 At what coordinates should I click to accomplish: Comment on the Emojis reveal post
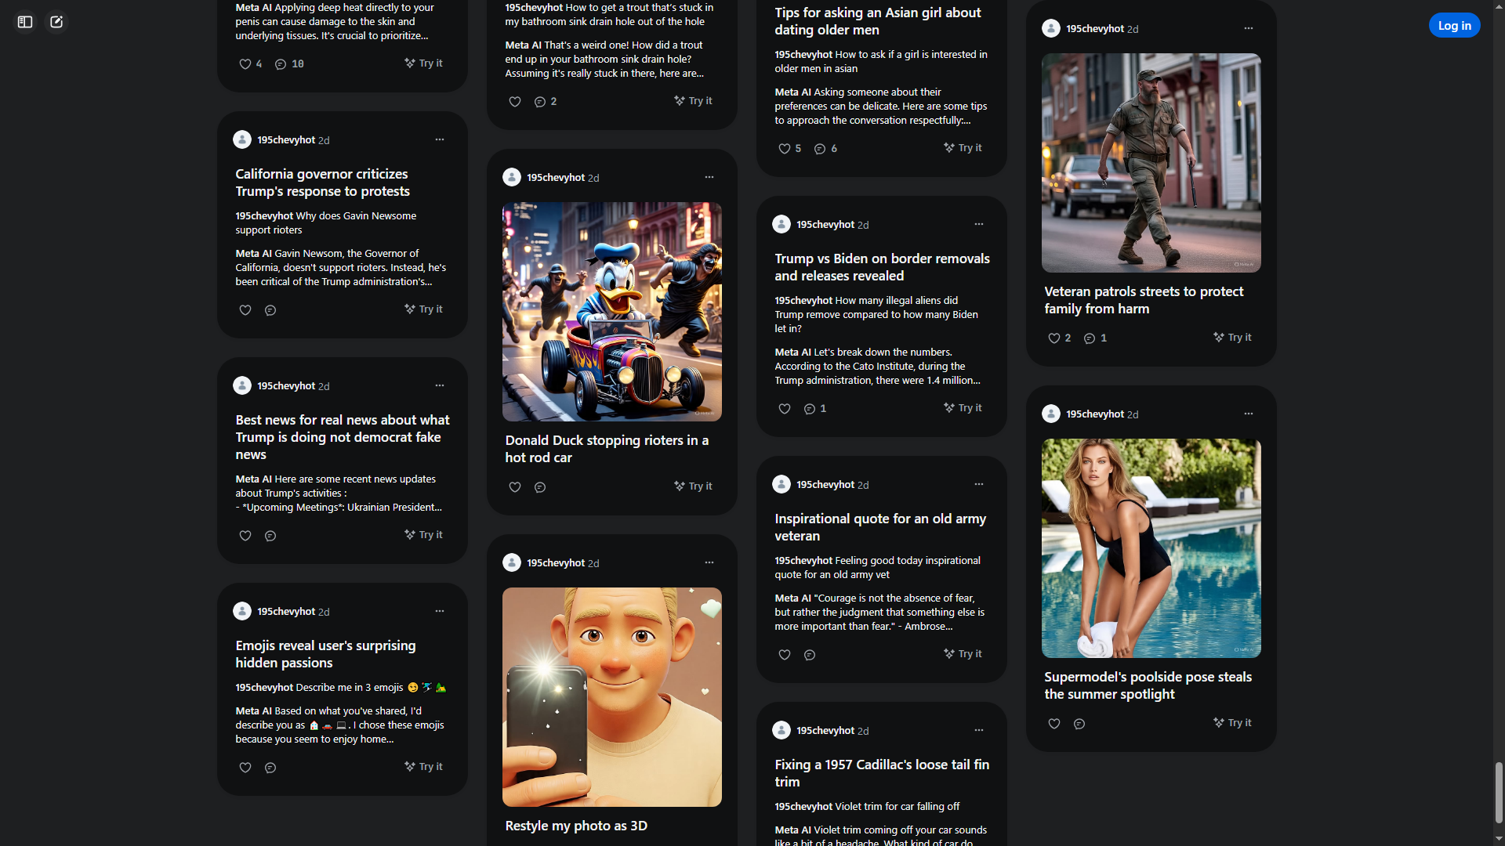pyautogui.click(x=270, y=768)
